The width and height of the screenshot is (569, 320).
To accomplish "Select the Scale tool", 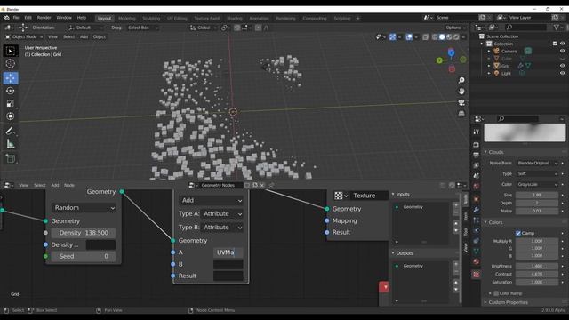I will [x=11, y=104].
